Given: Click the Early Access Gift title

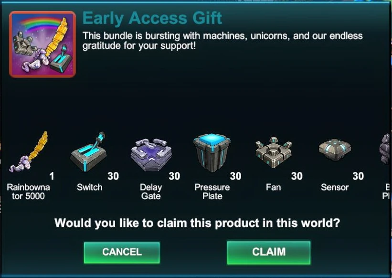Looking at the screenshot, I should pyautogui.click(x=152, y=18).
